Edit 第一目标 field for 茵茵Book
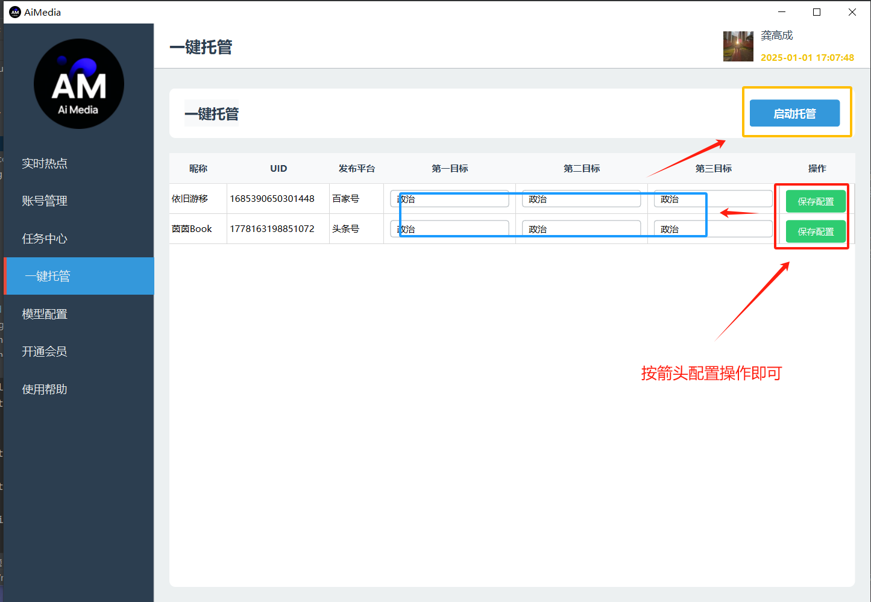 (x=449, y=229)
